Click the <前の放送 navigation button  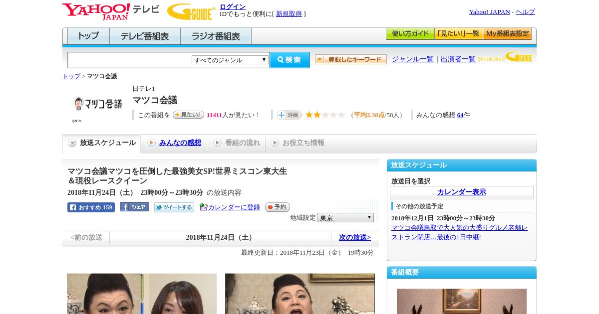click(x=86, y=237)
